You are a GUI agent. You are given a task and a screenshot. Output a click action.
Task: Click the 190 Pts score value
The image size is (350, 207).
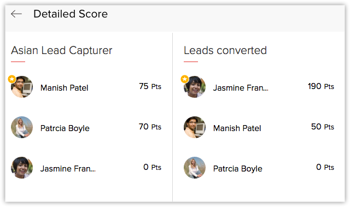(321, 86)
